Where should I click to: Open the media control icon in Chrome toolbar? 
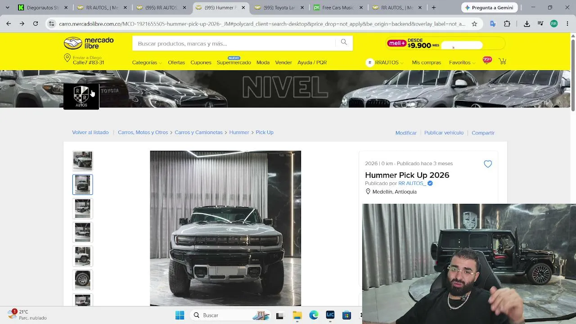point(540,24)
